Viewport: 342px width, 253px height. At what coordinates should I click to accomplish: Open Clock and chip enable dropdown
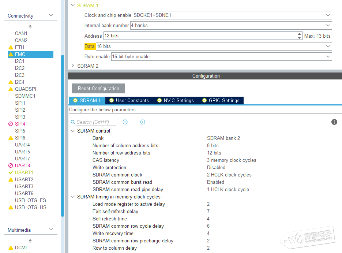click(x=328, y=15)
